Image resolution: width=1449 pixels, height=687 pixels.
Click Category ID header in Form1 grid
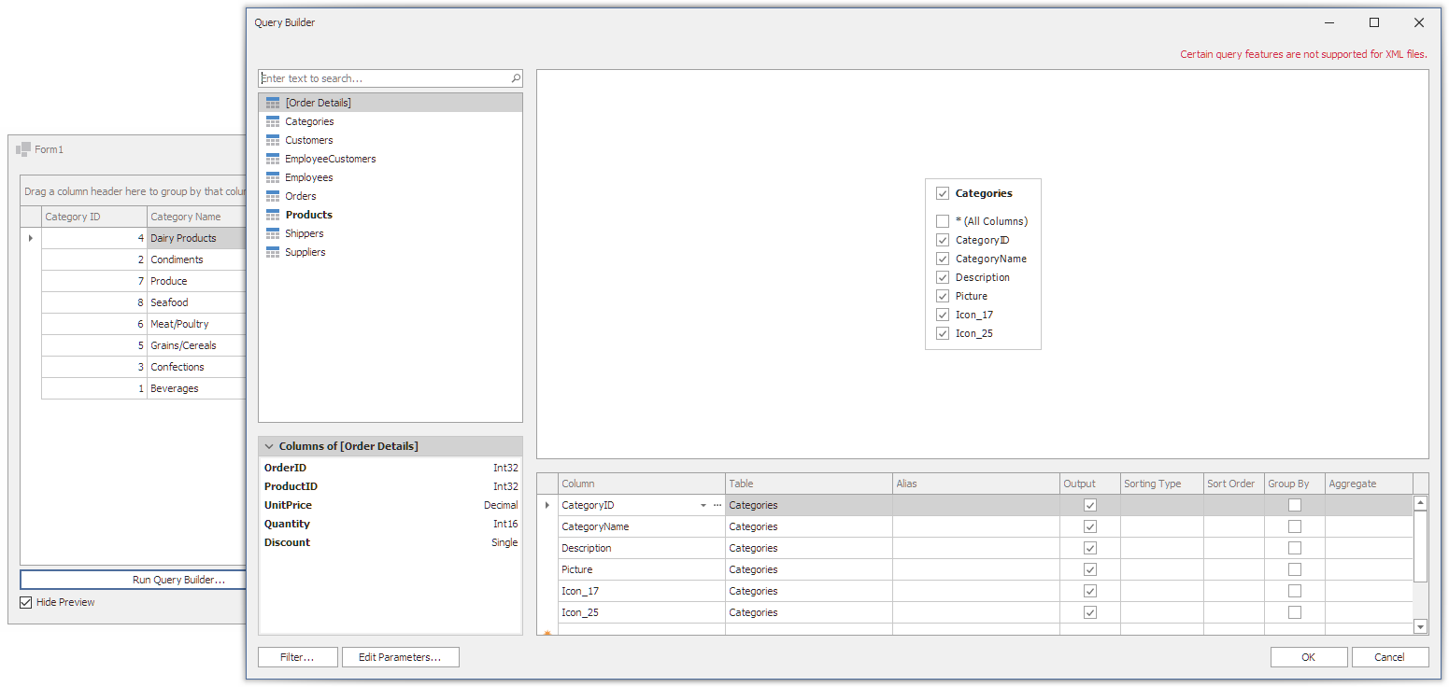pyautogui.click(x=94, y=217)
